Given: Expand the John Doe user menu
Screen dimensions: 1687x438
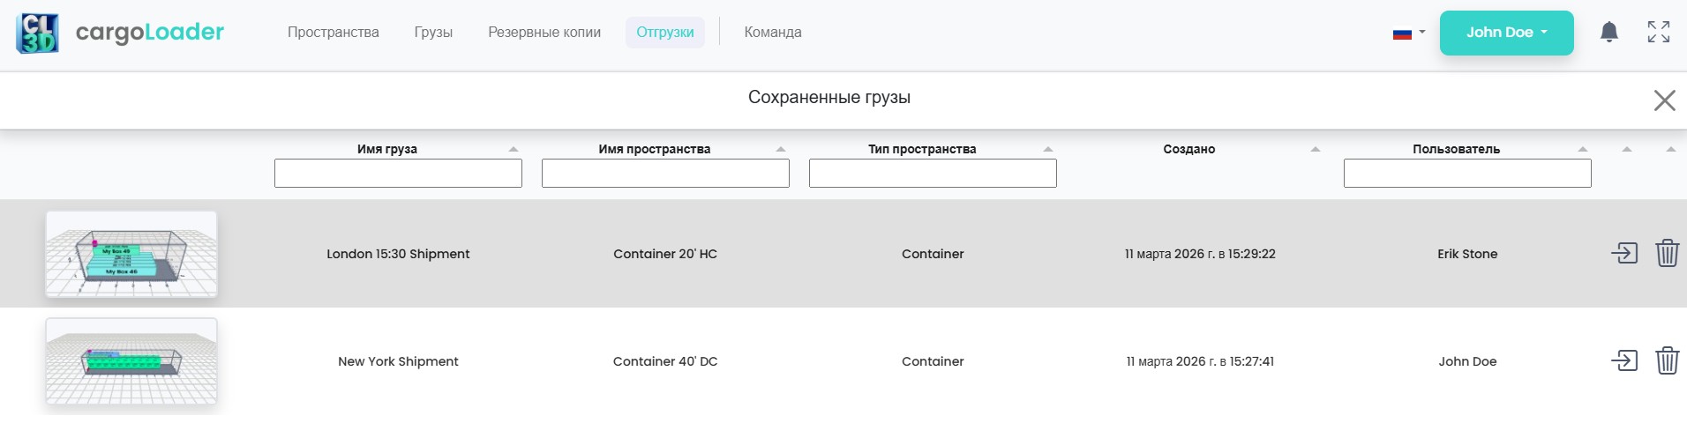Looking at the screenshot, I should [1506, 33].
